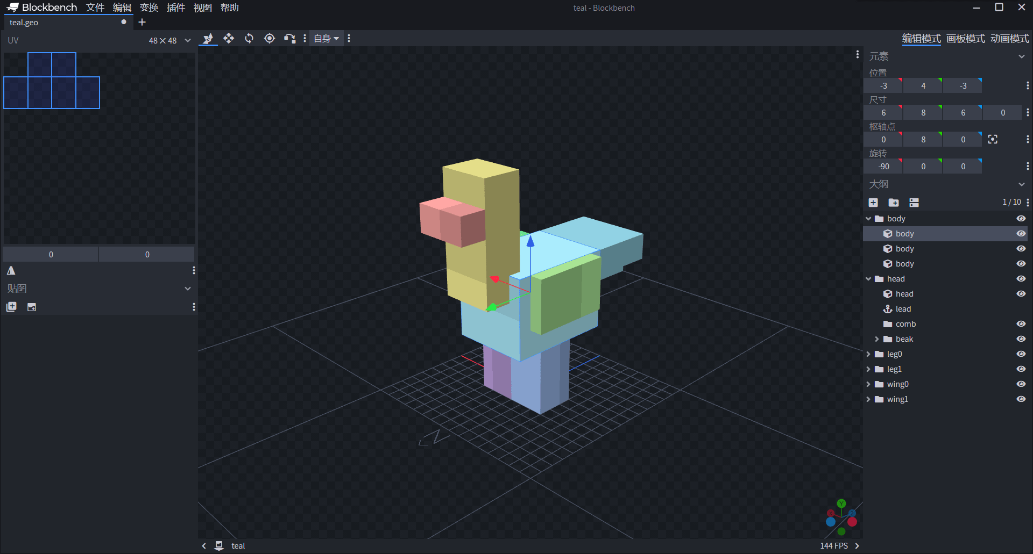Select the Pivot tool icon

click(x=270, y=38)
